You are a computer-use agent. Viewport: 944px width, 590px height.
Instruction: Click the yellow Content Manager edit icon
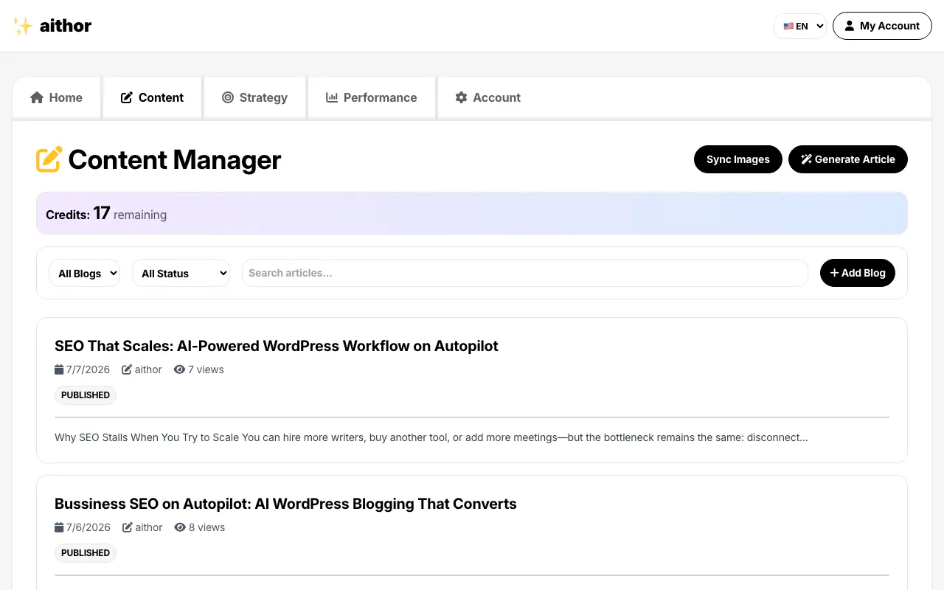coord(49,159)
